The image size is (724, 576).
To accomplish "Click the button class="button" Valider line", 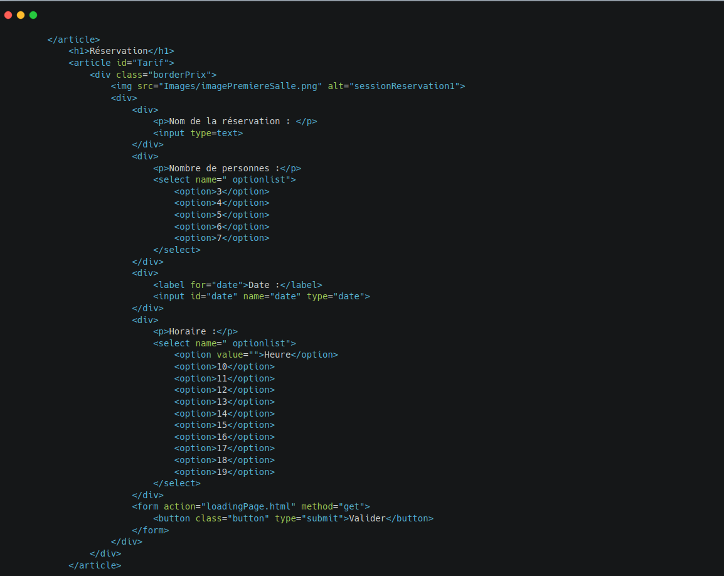I will click(x=293, y=519).
